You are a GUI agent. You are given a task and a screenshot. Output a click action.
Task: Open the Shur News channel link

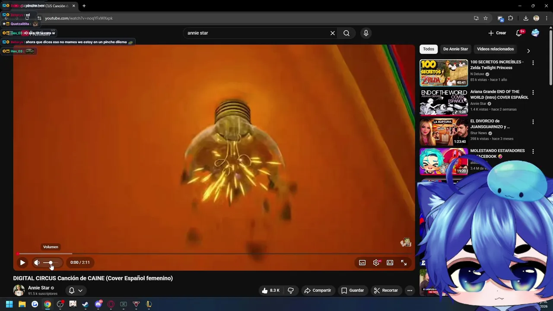479,133
